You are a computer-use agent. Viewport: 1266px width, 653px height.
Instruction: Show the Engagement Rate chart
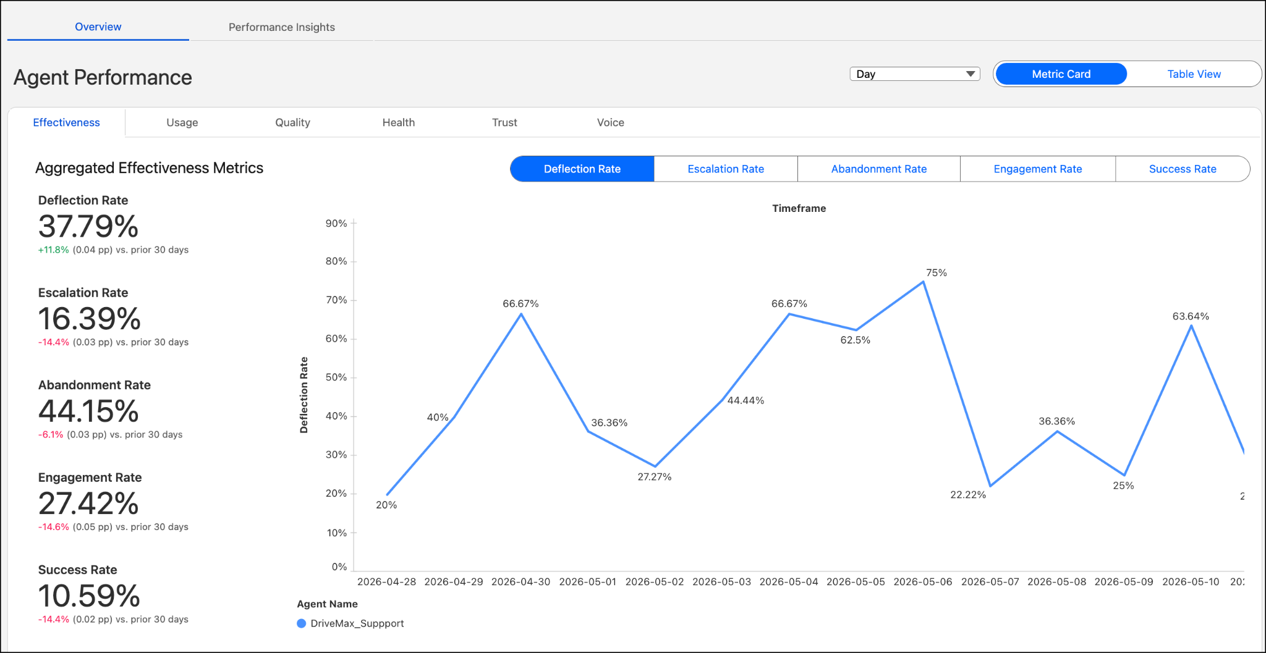tap(1037, 169)
